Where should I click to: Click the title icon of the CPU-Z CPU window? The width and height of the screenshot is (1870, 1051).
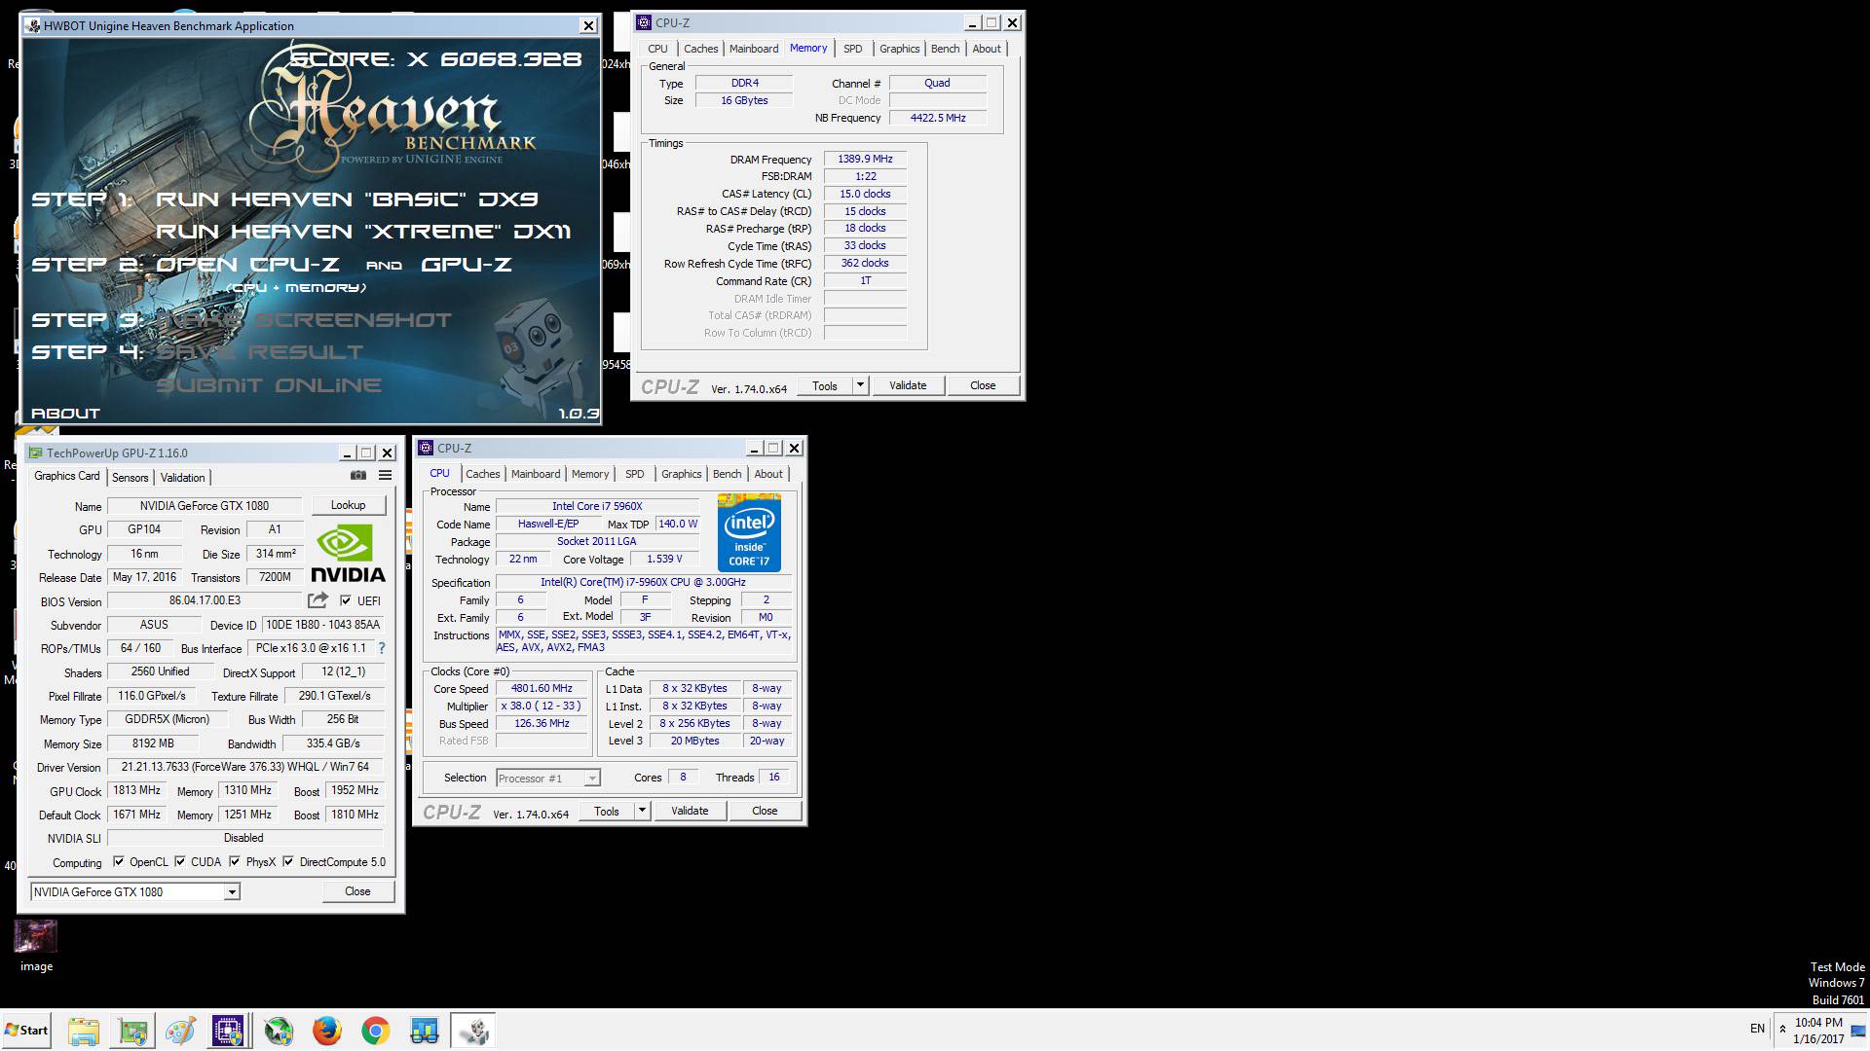pyautogui.click(x=426, y=448)
